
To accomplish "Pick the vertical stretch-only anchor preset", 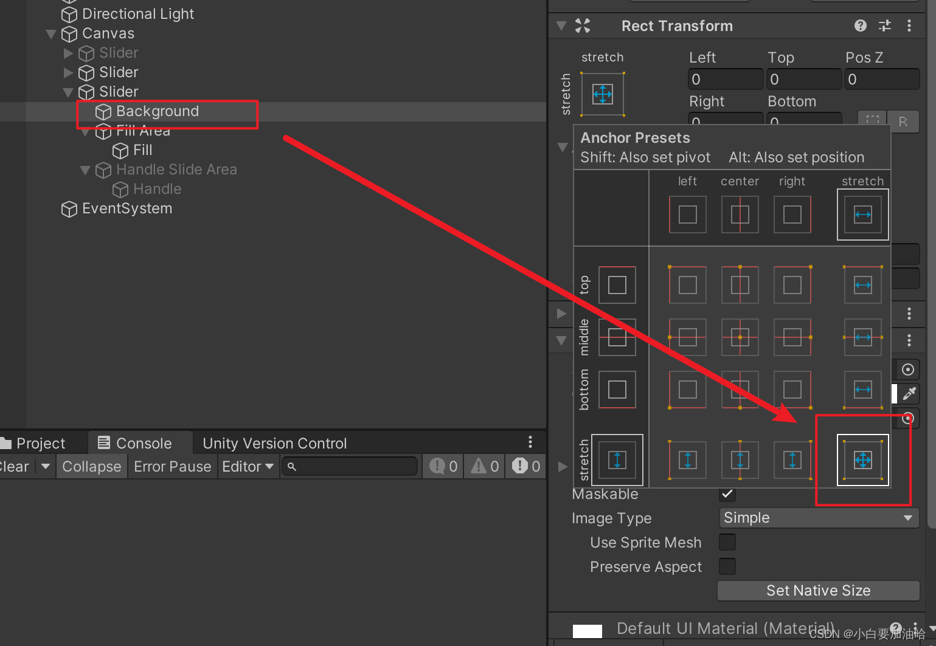I will click(x=617, y=460).
